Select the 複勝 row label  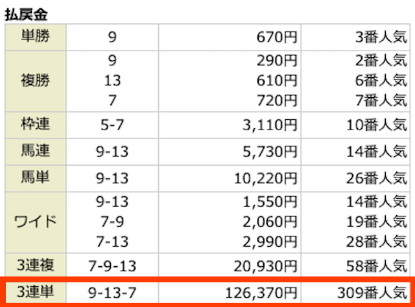(35, 80)
